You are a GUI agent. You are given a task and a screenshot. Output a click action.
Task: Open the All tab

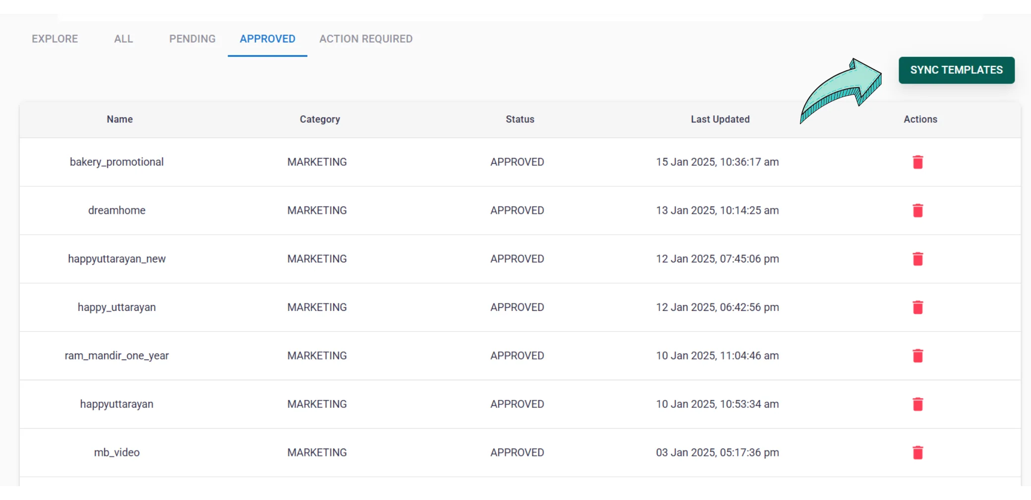[x=123, y=39]
